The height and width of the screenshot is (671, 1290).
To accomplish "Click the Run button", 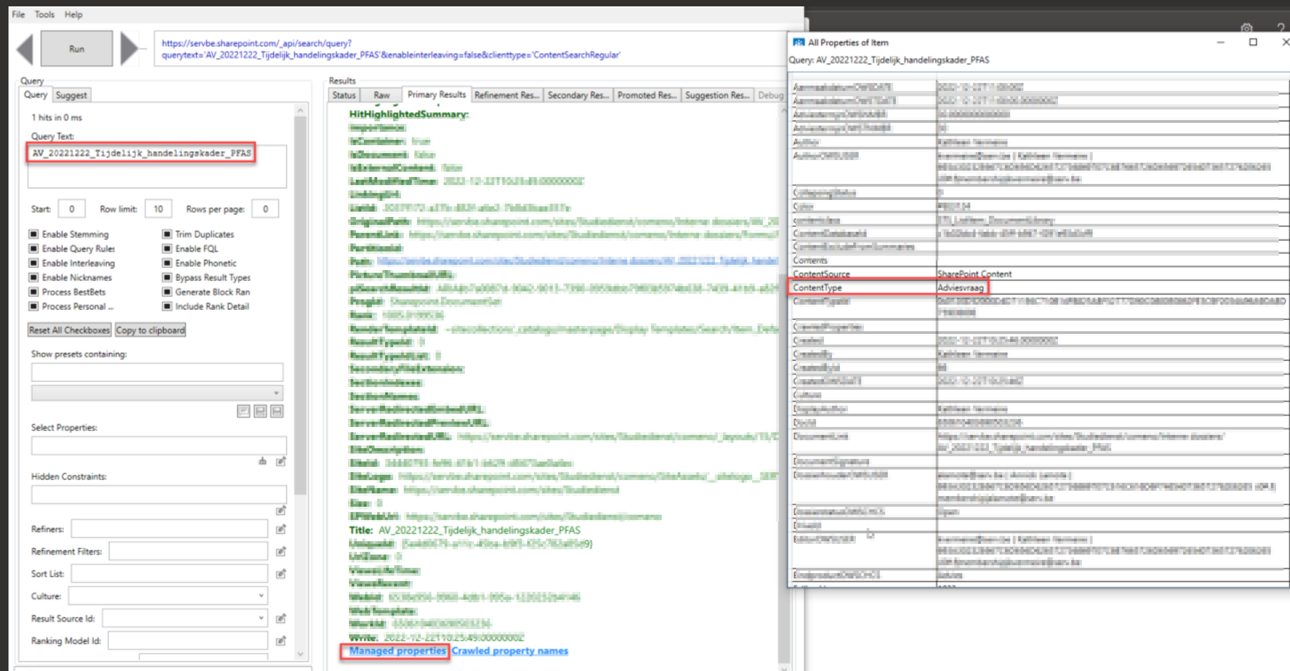I will click(77, 49).
